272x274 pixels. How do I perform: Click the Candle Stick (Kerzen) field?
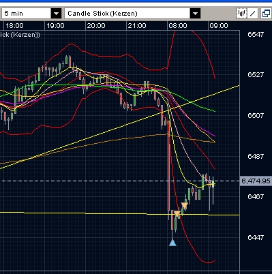pos(127,14)
